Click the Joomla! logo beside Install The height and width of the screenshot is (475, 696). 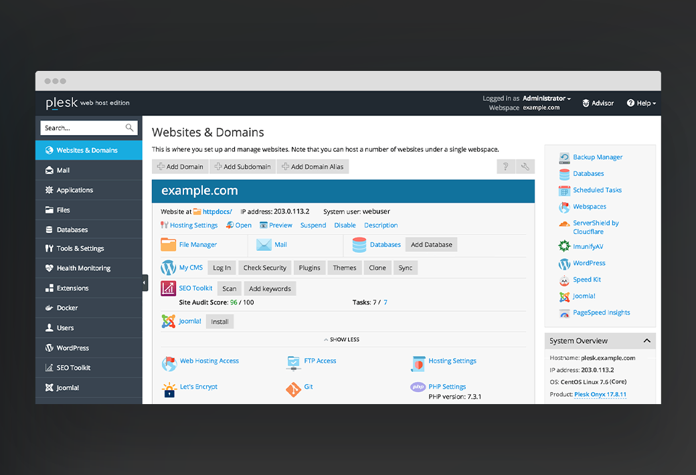pyautogui.click(x=168, y=321)
